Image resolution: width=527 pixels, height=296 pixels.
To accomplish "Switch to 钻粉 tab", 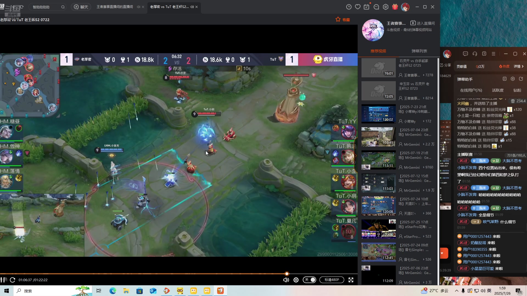I will pyautogui.click(x=517, y=90).
